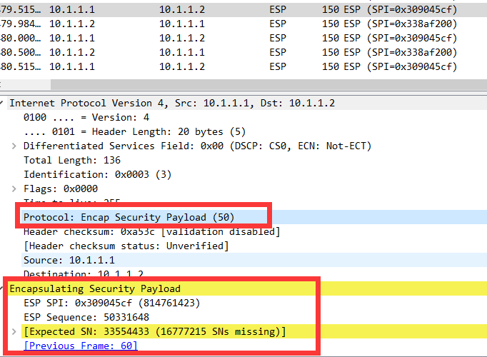Click the ESP Sequence: 50331648 field
Screen dimensions: 487x357
[86, 317]
